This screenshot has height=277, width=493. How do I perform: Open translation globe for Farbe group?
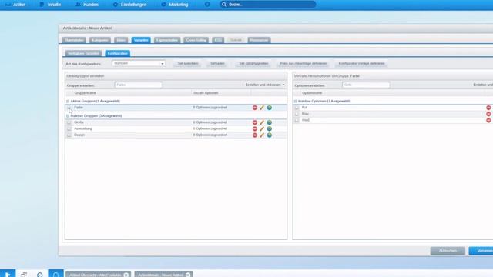click(x=270, y=108)
